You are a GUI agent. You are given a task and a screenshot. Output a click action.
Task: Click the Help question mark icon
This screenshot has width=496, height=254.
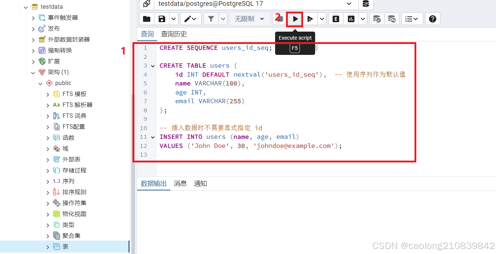[433, 19]
